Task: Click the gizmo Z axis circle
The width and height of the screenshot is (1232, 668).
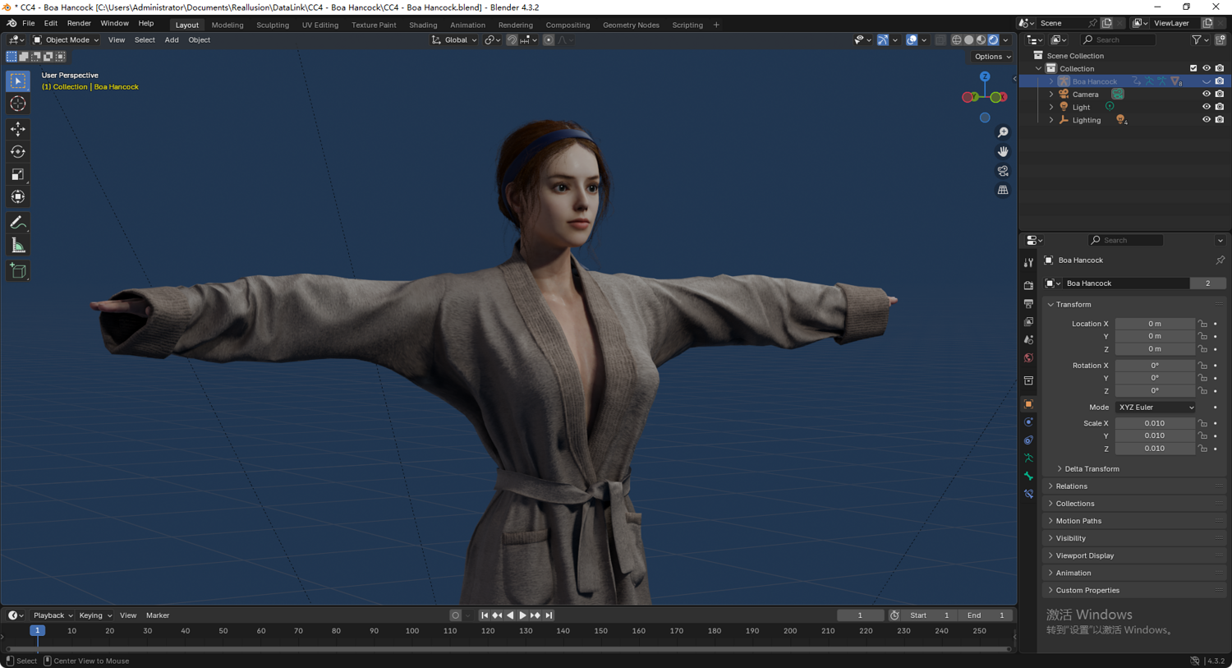Action: point(985,76)
